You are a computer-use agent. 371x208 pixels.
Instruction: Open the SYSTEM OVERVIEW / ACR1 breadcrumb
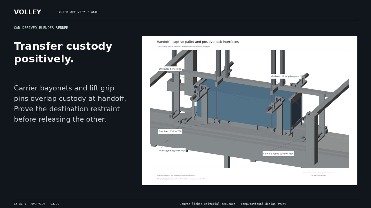click(77, 12)
